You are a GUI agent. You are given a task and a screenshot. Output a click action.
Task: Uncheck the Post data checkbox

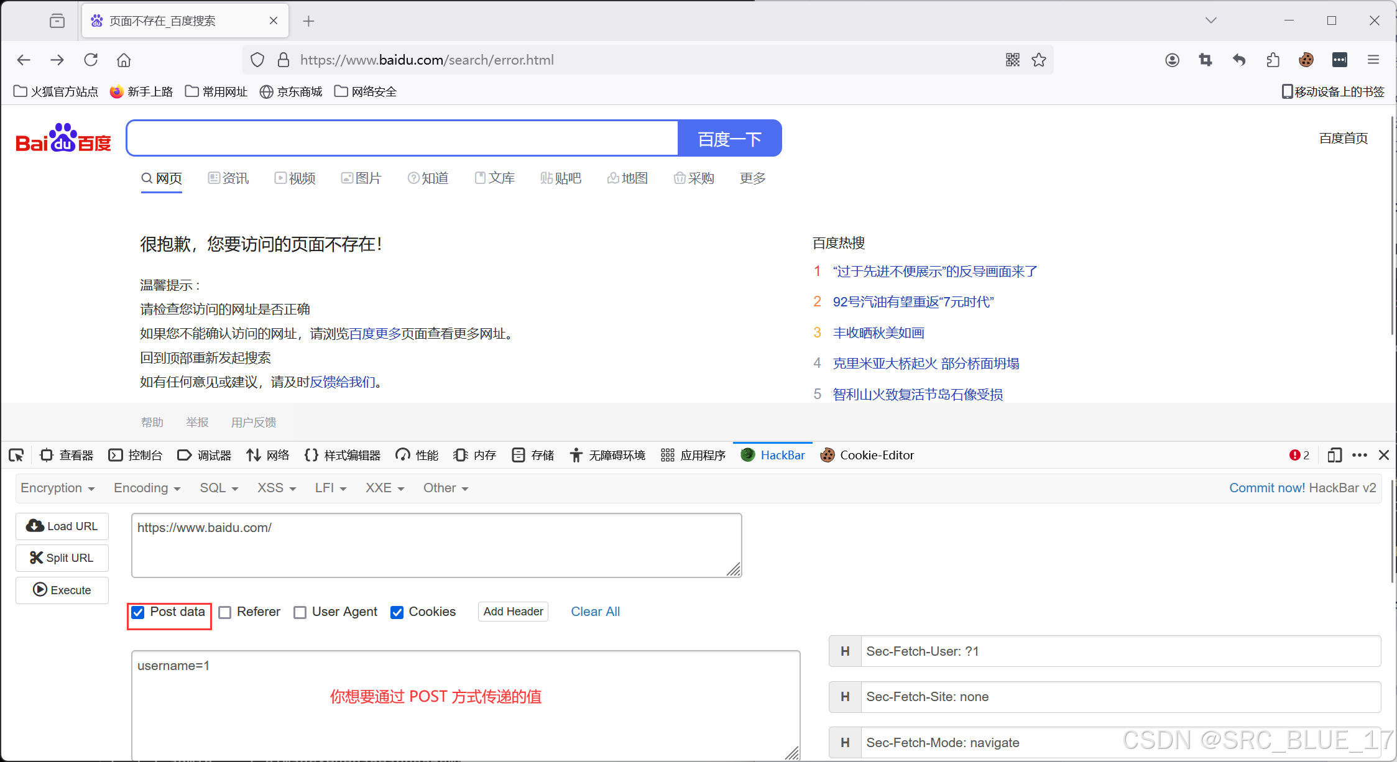click(x=138, y=612)
